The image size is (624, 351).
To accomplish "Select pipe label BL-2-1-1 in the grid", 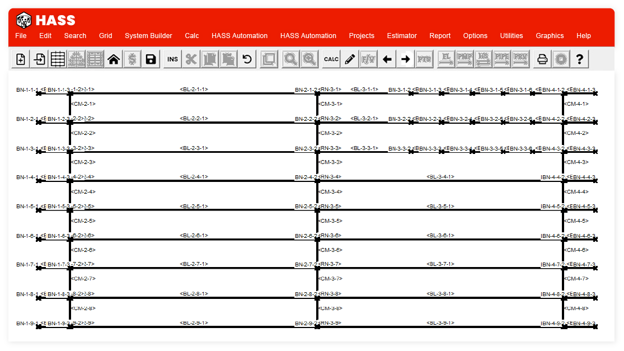I will pos(194,89).
